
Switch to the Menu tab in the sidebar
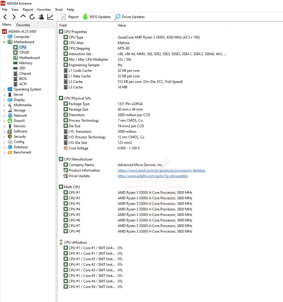click(x=7, y=25)
